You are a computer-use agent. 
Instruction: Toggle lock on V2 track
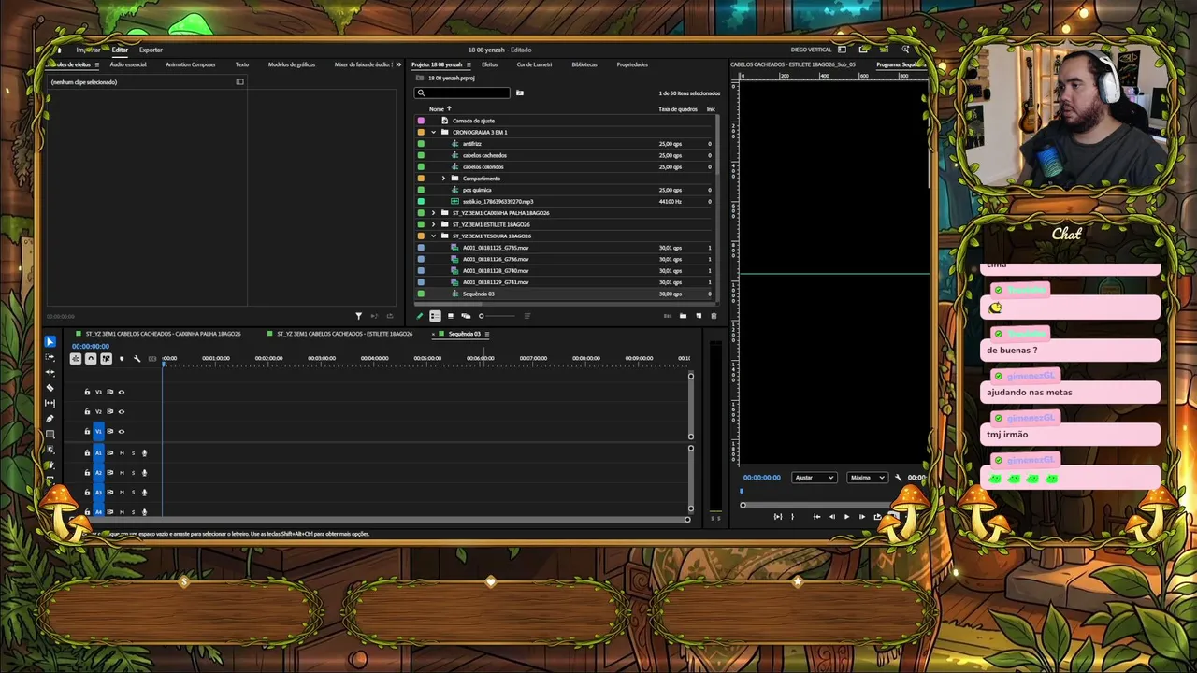[x=87, y=411]
